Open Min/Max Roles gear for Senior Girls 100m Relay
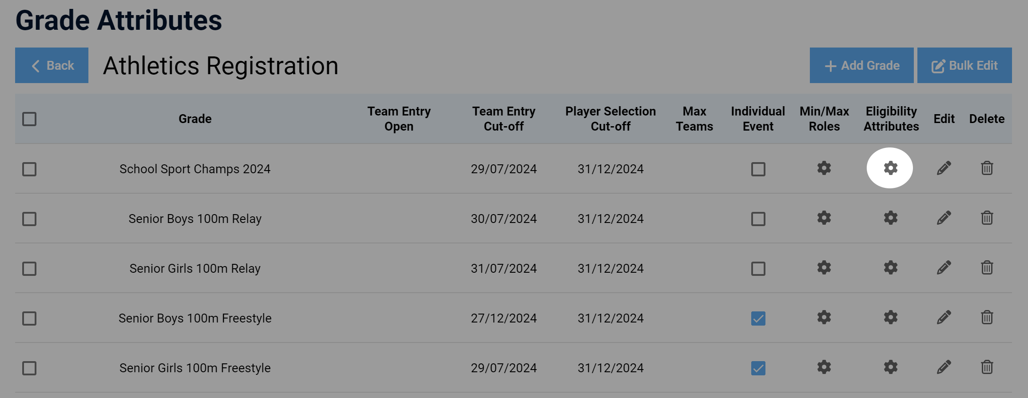 click(x=824, y=268)
